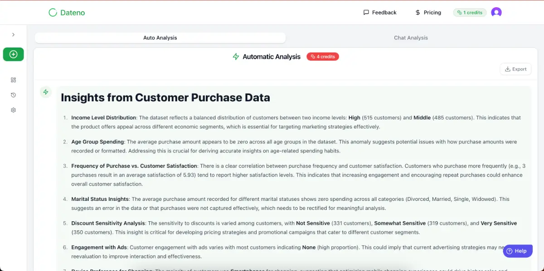Open the history icon in sidebar
The width and height of the screenshot is (544, 271).
tap(13, 95)
